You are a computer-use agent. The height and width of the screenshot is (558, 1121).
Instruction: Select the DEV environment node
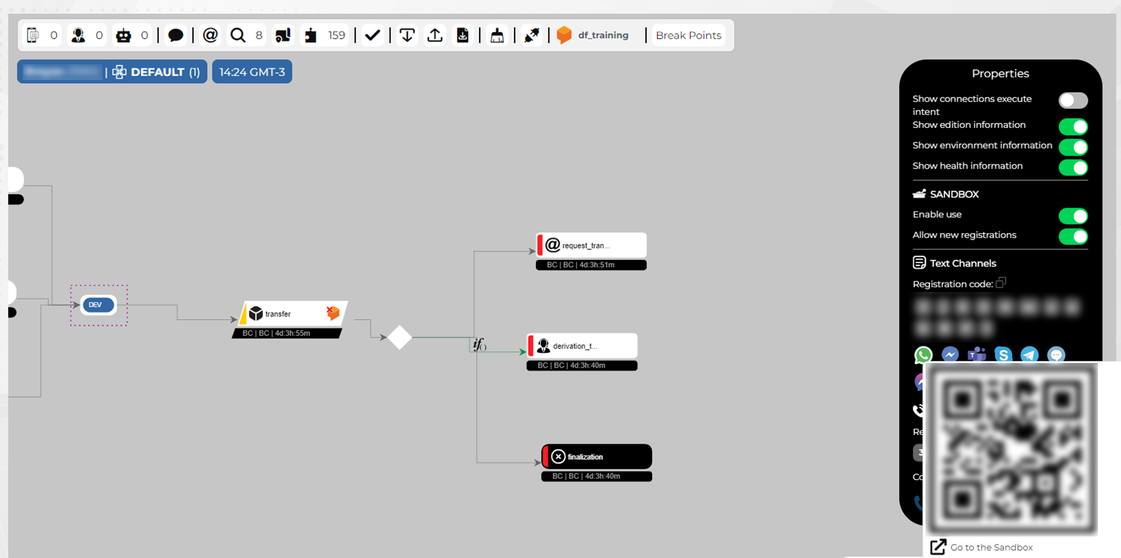click(98, 305)
